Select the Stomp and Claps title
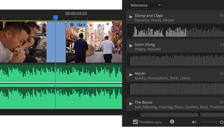The height and width of the screenshot is (127, 224). coord(148,15)
